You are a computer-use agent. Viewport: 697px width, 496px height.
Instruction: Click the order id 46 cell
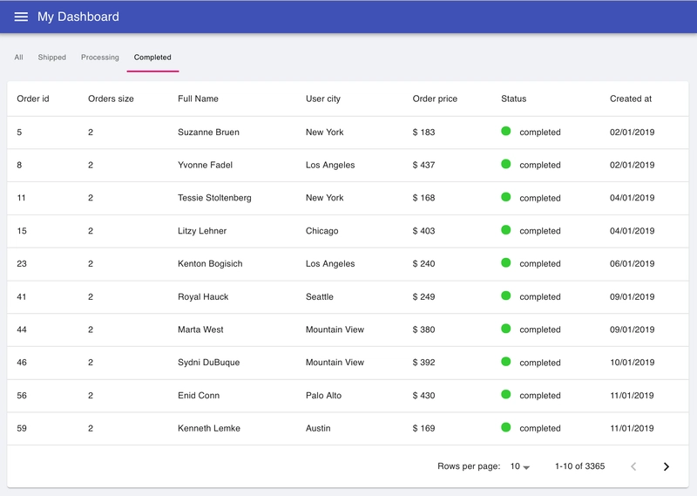(x=22, y=363)
